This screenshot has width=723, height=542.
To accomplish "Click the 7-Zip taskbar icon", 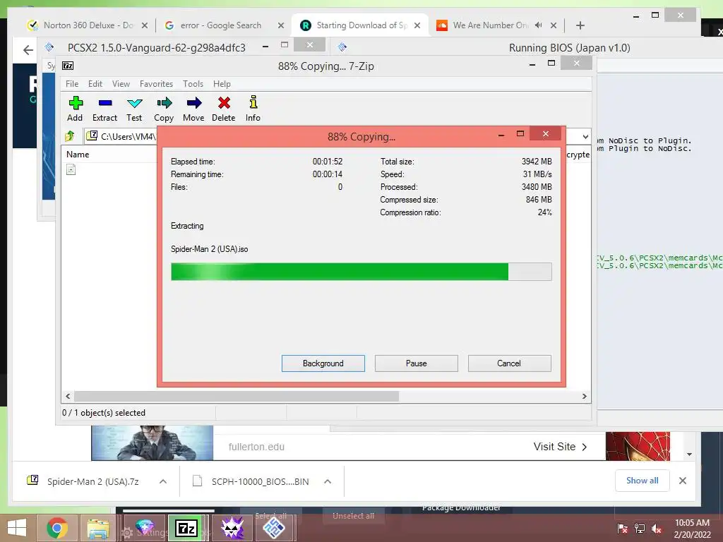I will [x=186, y=528].
